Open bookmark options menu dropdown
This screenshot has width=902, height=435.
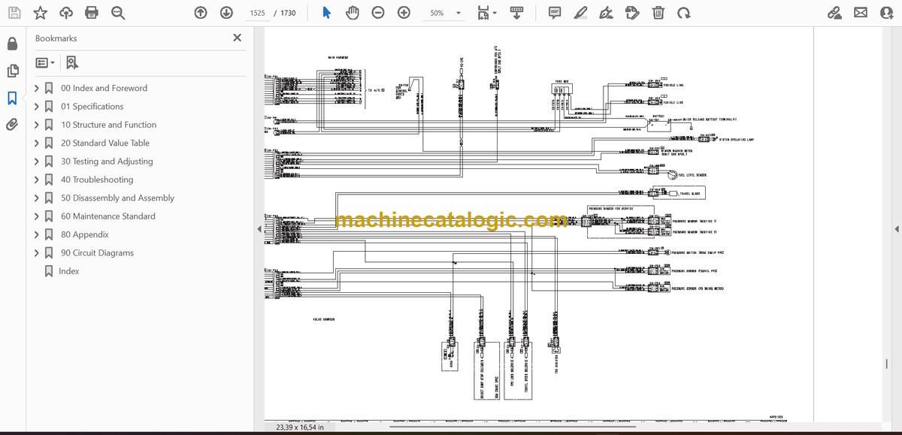[45, 63]
